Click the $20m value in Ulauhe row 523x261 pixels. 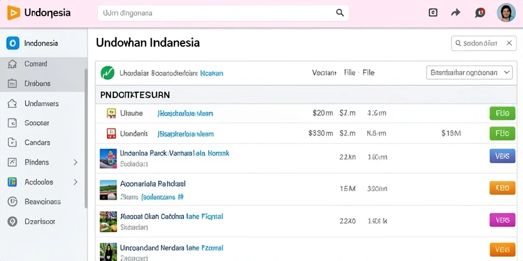[x=323, y=113]
